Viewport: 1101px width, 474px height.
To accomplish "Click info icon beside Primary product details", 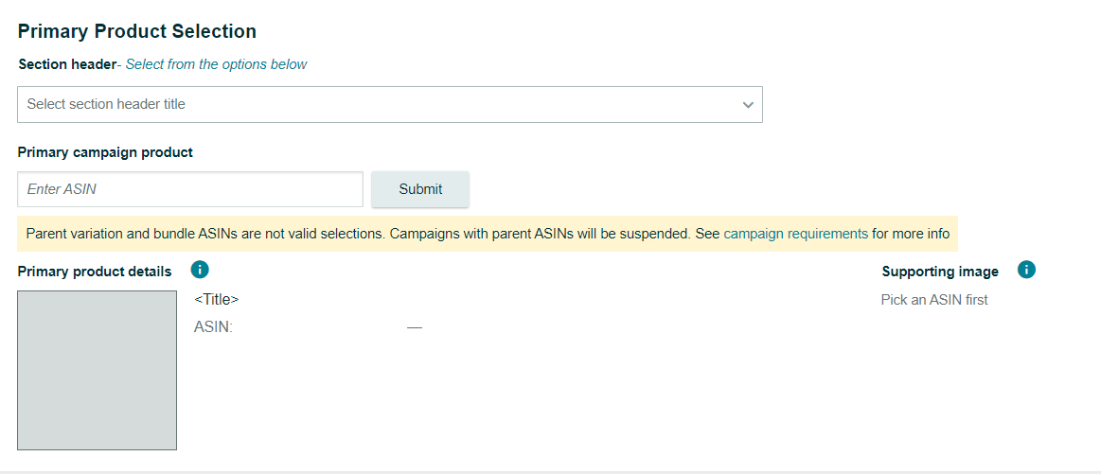I will 199,271.
